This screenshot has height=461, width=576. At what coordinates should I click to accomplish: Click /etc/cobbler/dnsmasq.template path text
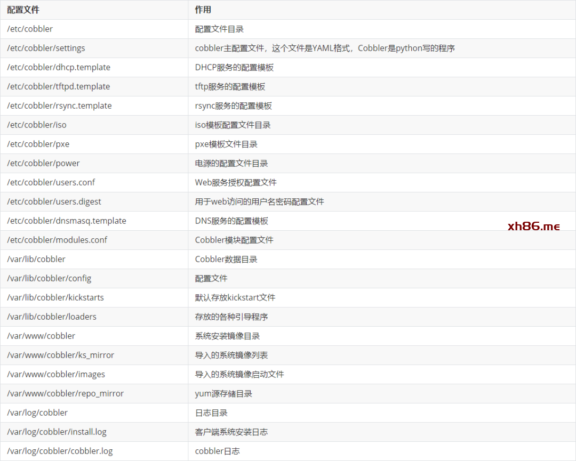point(67,221)
